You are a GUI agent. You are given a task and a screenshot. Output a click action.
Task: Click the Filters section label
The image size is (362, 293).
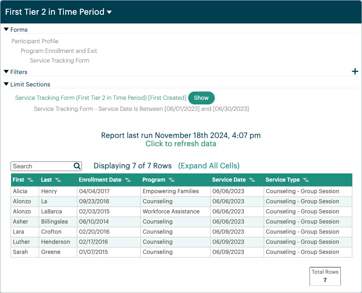click(19, 72)
